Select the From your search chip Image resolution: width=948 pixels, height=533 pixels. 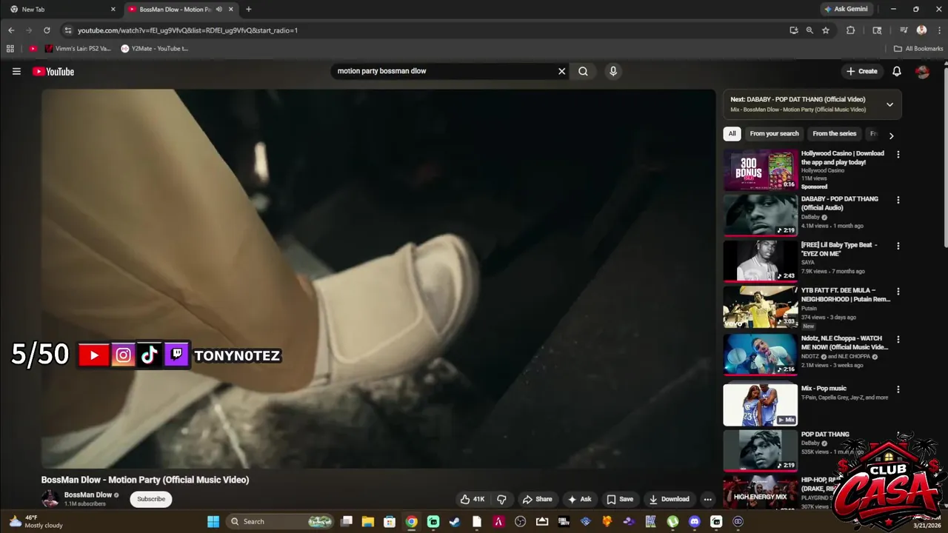[x=774, y=134]
